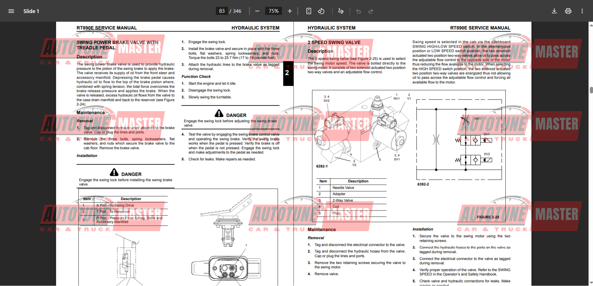593x286 pixels.
Task: Click the vertical scrollbar thumb
Action: (x=591, y=90)
